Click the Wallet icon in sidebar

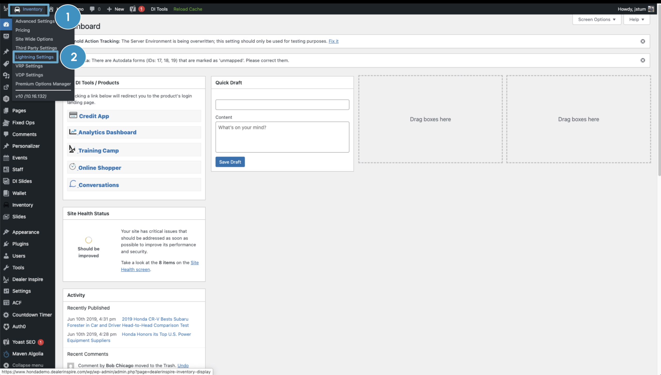(x=6, y=193)
